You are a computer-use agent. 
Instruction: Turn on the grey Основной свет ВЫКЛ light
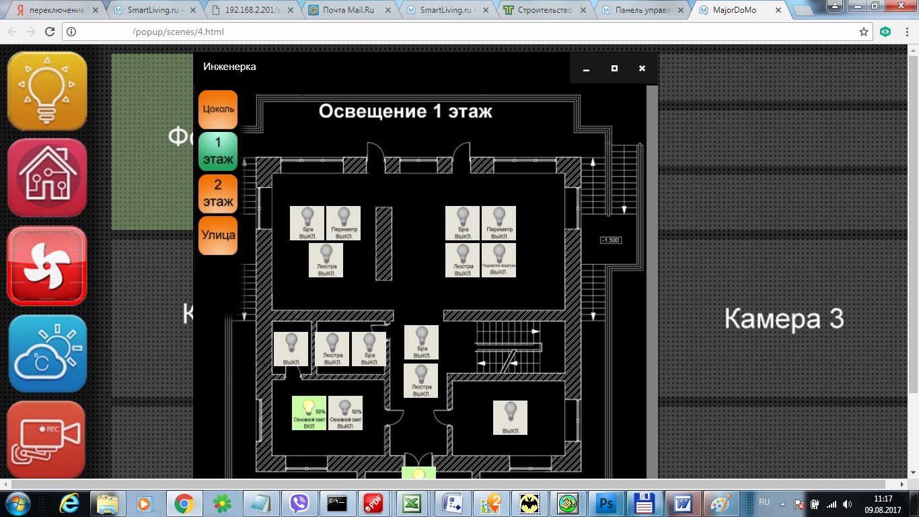click(x=345, y=413)
